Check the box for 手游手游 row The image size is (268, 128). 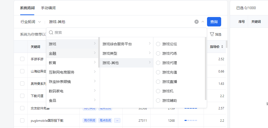pos(22,59)
